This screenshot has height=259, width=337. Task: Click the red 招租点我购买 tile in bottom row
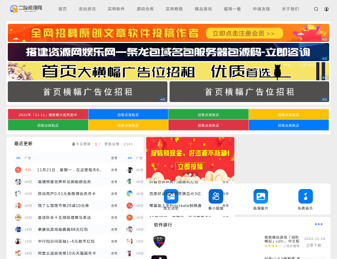pos(208,125)
